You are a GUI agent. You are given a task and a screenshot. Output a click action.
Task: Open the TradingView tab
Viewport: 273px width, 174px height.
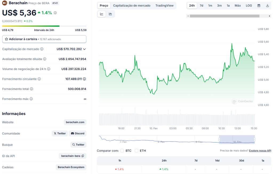click(164, 6)
